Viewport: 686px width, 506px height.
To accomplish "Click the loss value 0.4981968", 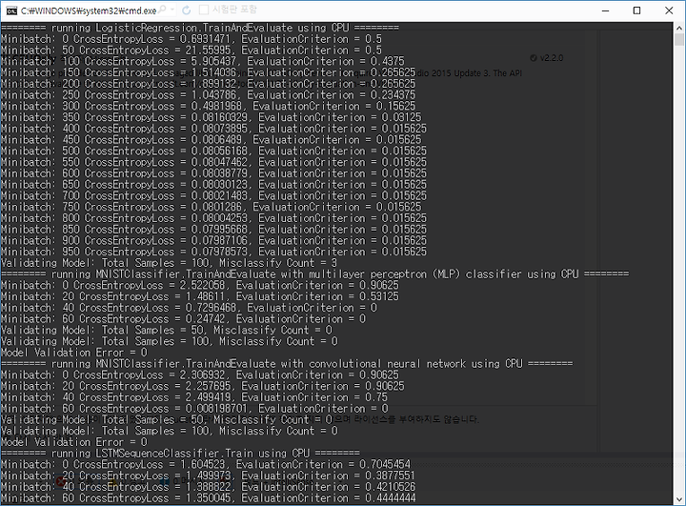I will point(216,106).
